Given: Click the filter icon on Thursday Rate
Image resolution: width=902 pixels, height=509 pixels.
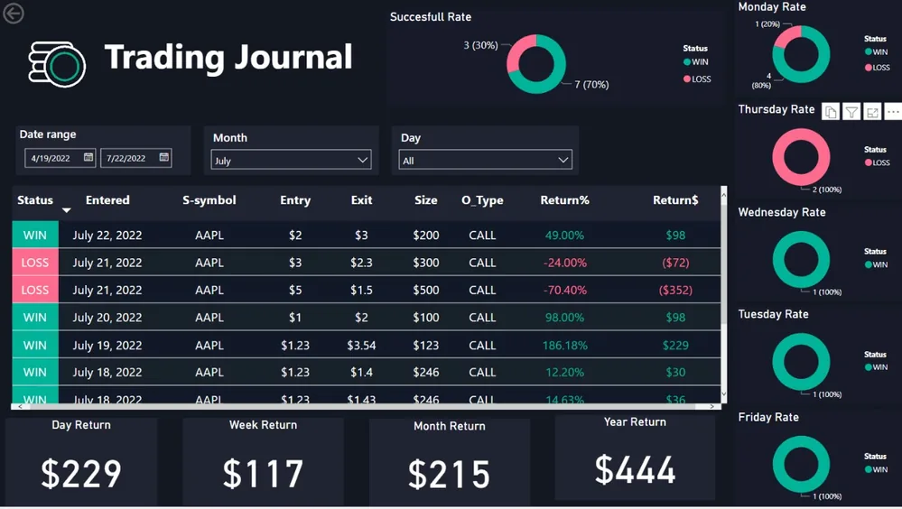Looking at the screenshot, I should (851, 112).
